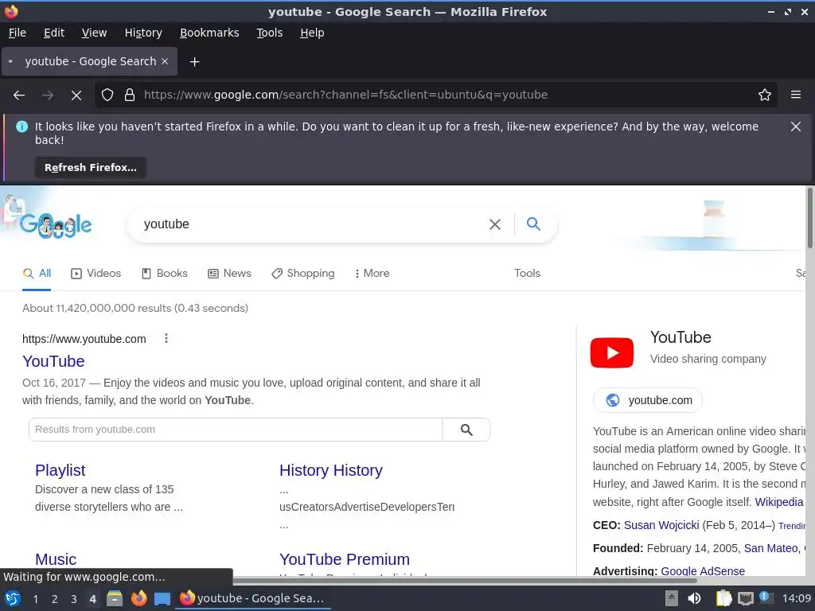
Task: Switch to News results tab
Action: pos(229,274)
